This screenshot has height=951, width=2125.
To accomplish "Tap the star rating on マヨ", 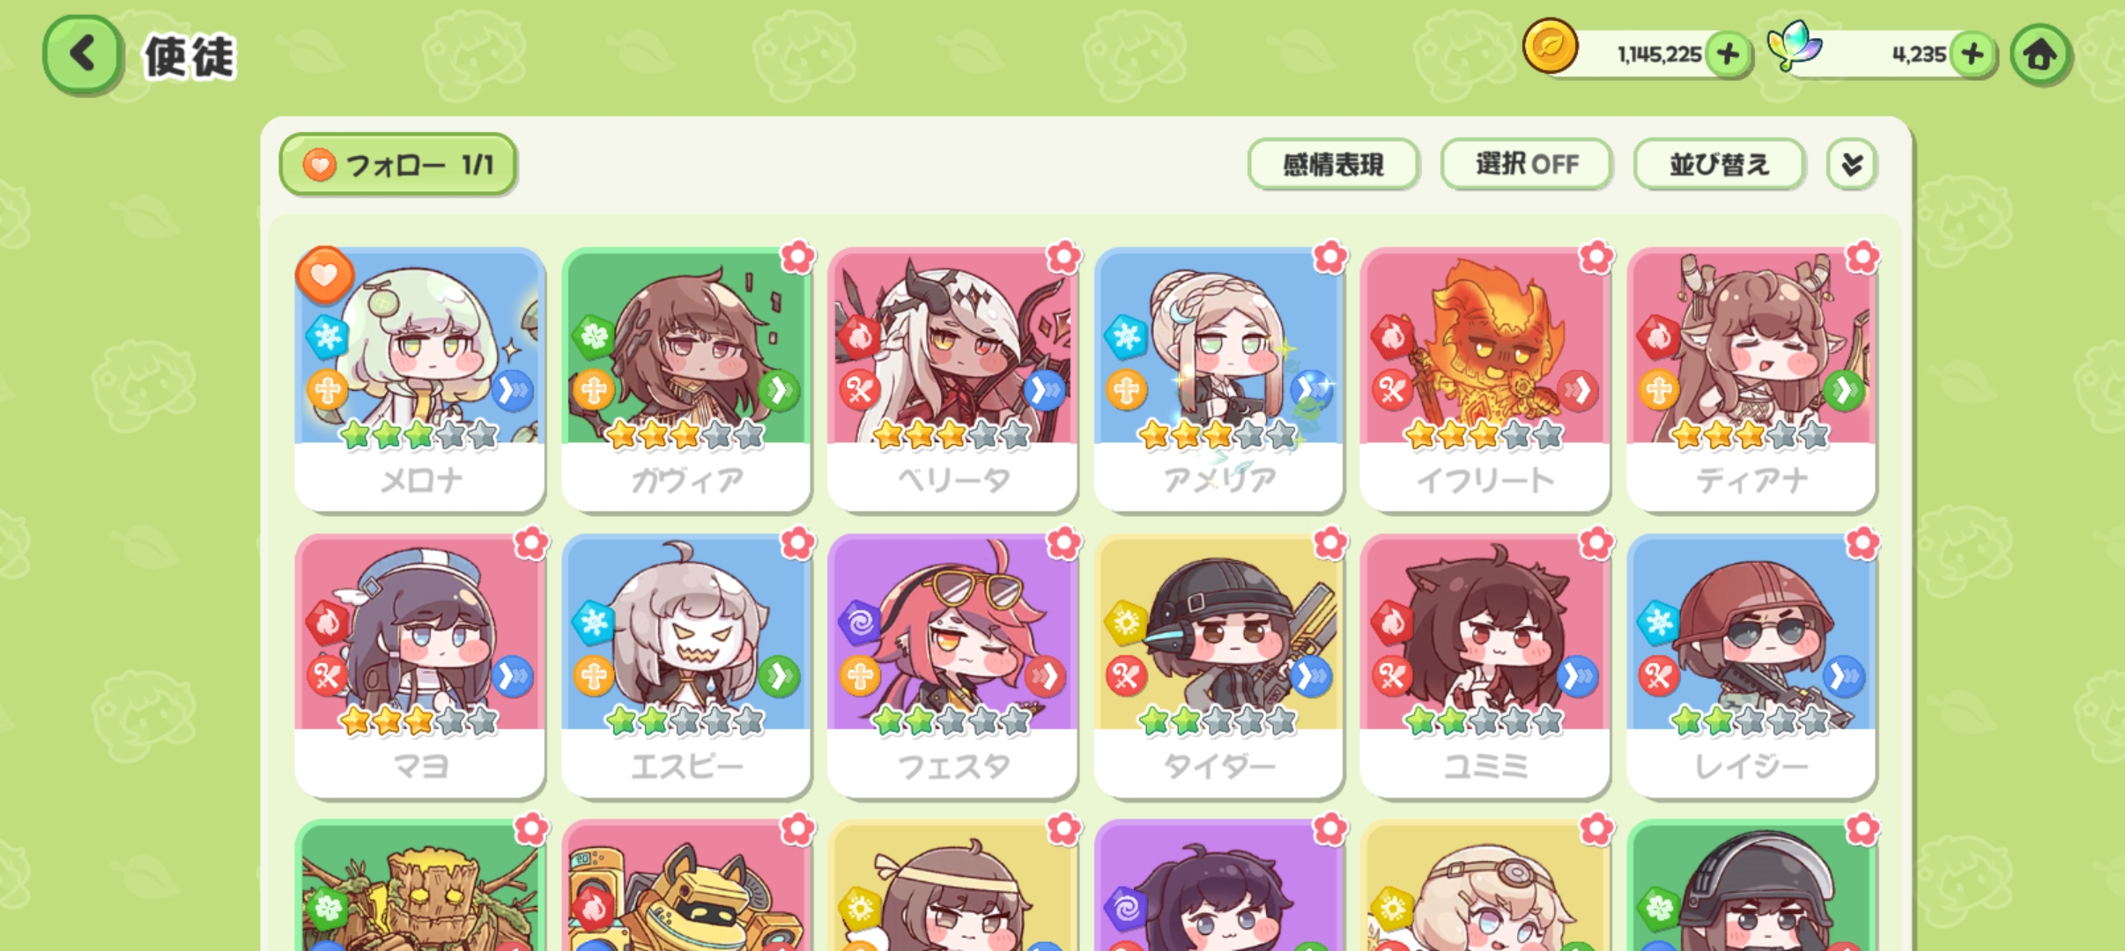I will pos(419,721).
